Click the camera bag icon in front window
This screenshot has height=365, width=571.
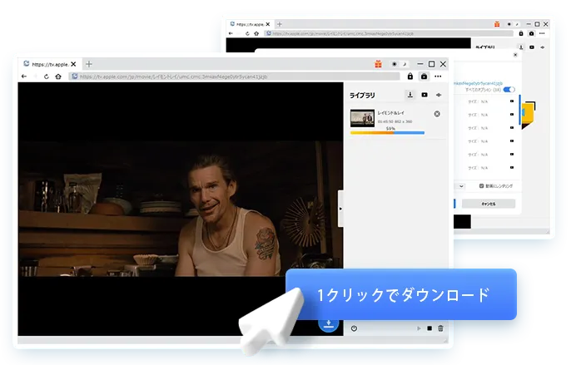click(424, 76)
